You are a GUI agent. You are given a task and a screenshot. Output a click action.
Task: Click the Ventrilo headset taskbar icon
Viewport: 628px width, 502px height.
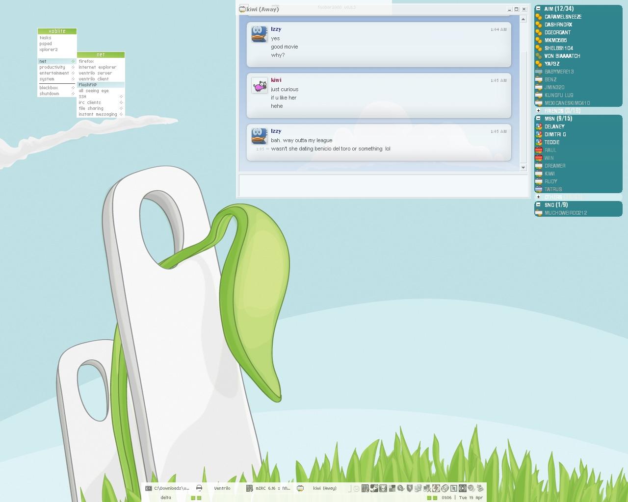199,488
